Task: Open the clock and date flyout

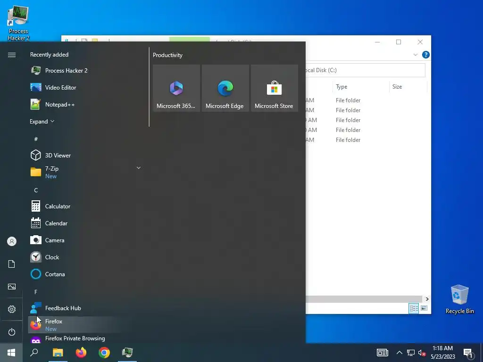Action: coord(442,353)
